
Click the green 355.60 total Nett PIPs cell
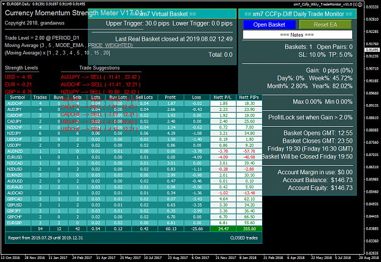[249, 228]
